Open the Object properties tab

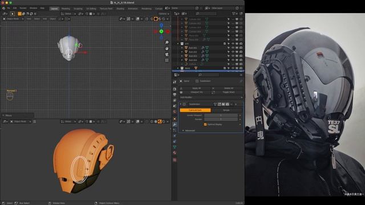click(175, 119)
